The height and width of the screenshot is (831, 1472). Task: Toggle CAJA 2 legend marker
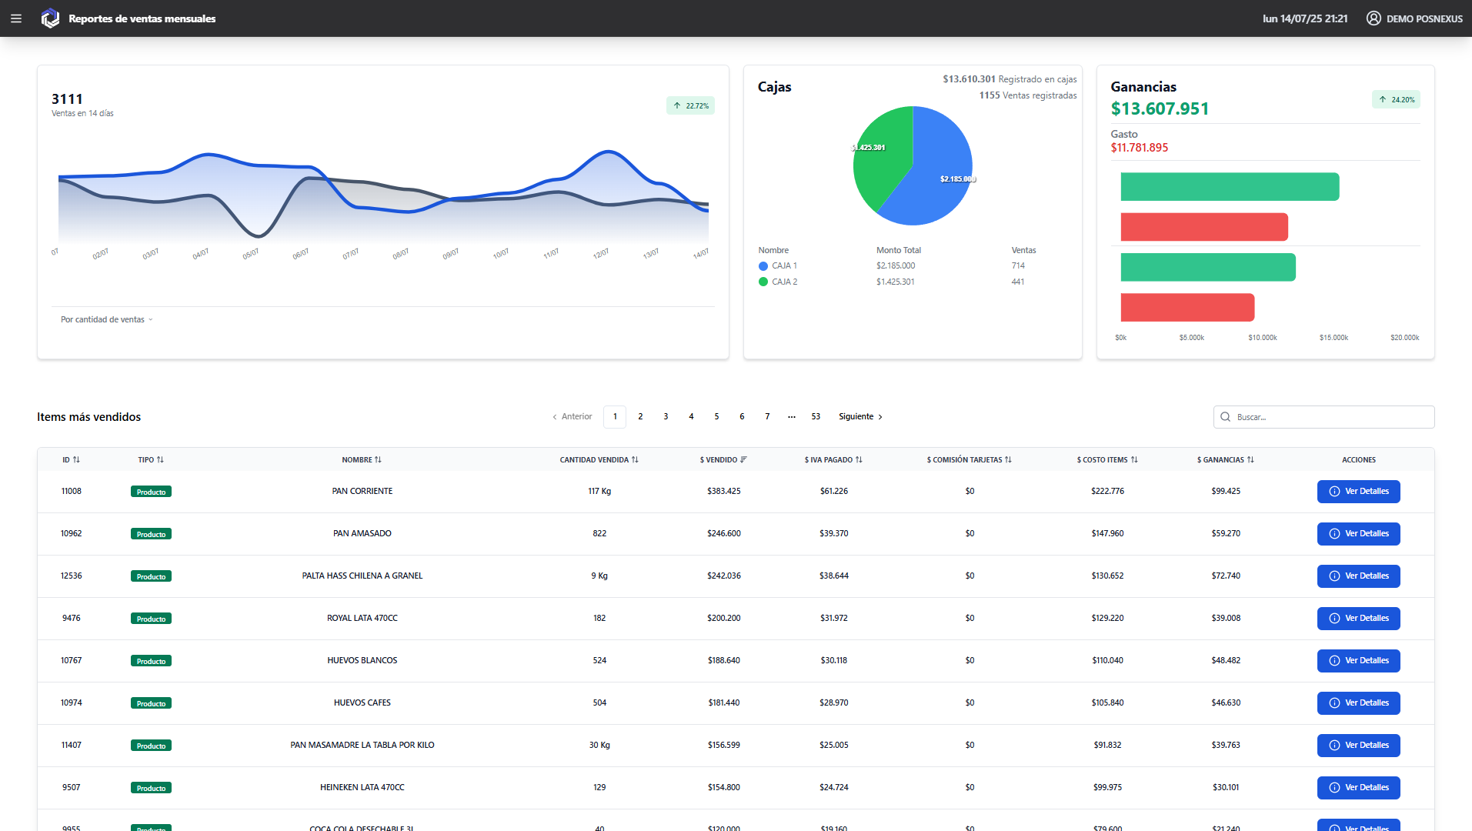point(763,282)
